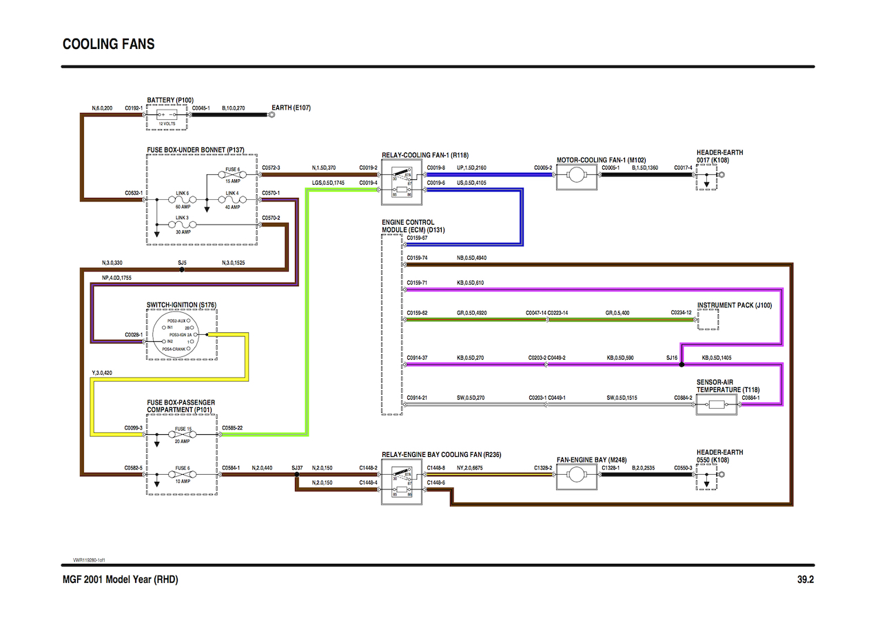Click the Earth E107 ring terminal

(272, 116)
